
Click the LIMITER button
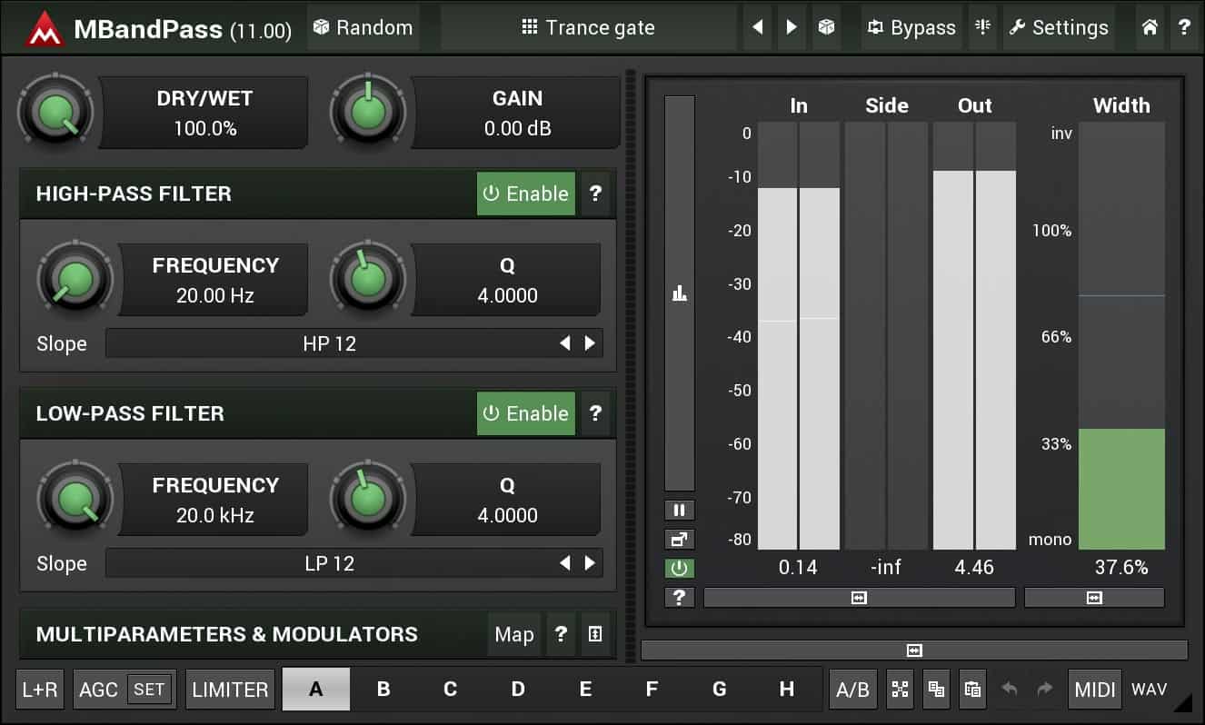pyautogui.click(x=230, y=690)
